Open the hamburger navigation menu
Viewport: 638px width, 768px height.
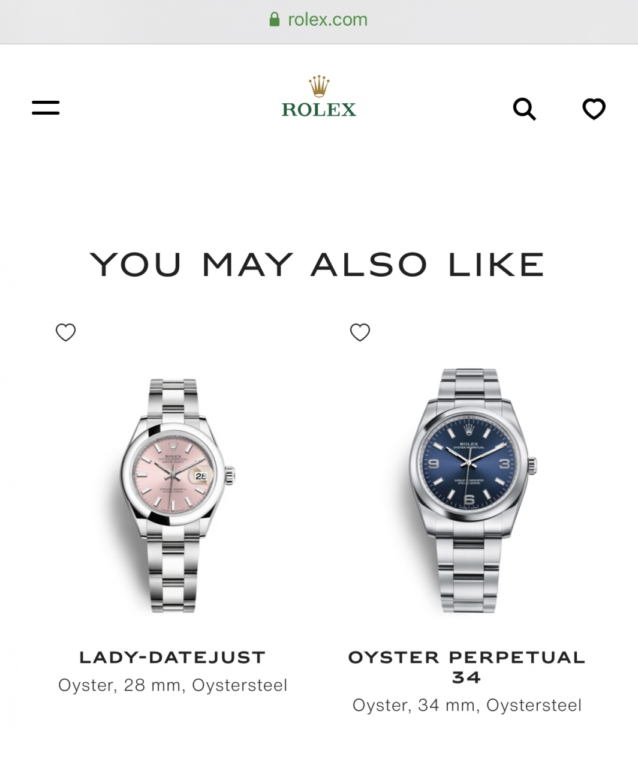click(x=46, y=108)
